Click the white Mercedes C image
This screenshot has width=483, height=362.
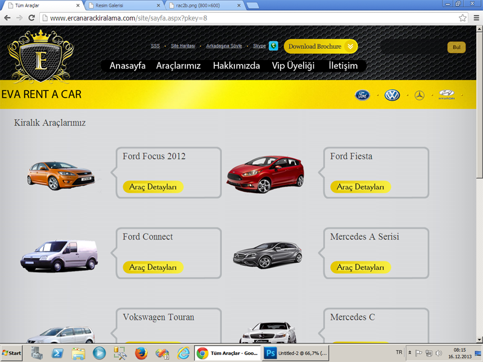268,332
